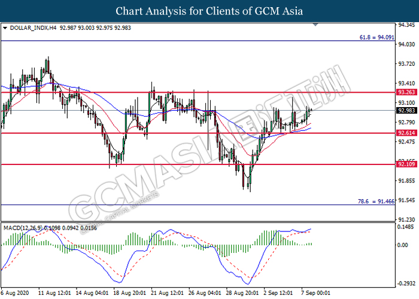Select the 6 Aug 2020 date label
The image size is (419, 299).
pos(16,294)
